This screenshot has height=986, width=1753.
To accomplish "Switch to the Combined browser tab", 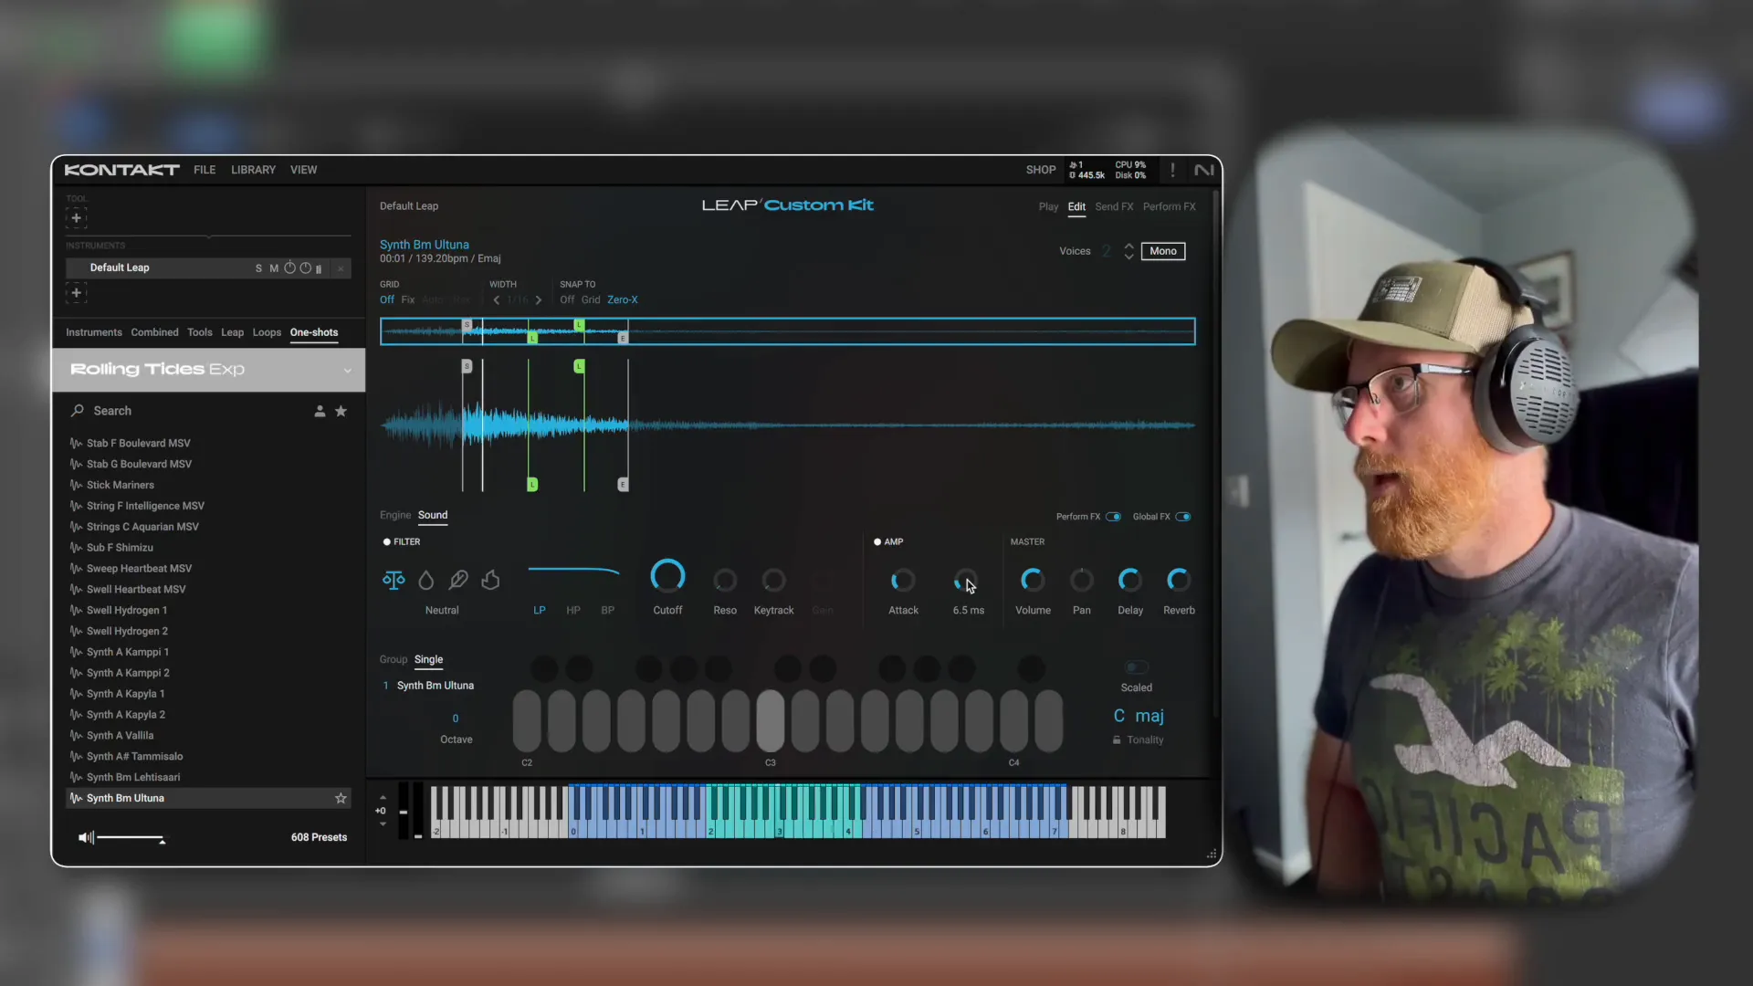I will (x=154, y=332).
